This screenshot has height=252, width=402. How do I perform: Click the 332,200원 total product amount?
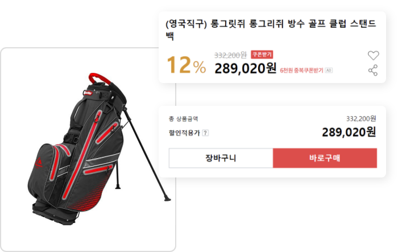pos(361,118)
